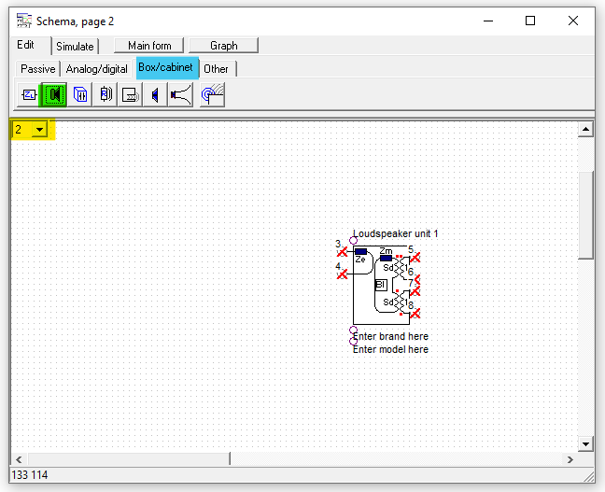This screenshot has width=605, height=492.
Task: Select the sound radiation waves icon
Action: point(212,94)
